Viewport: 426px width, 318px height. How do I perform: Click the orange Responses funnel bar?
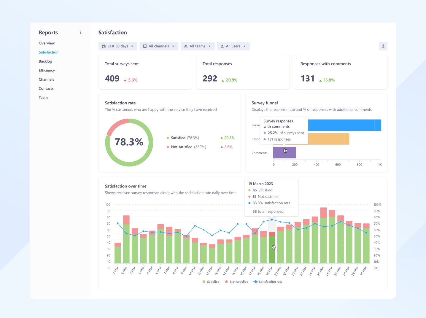329,139
